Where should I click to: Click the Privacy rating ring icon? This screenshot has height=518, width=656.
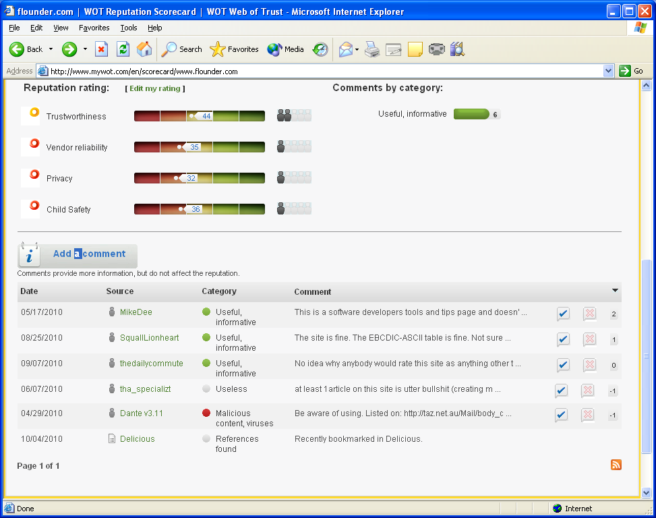[34, 175]
